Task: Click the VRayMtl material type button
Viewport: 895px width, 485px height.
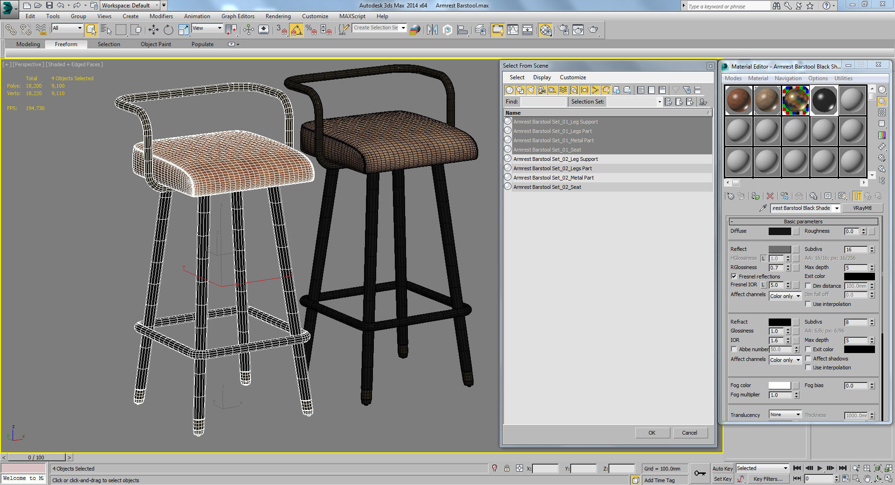Action: click(x=862, y=208)
